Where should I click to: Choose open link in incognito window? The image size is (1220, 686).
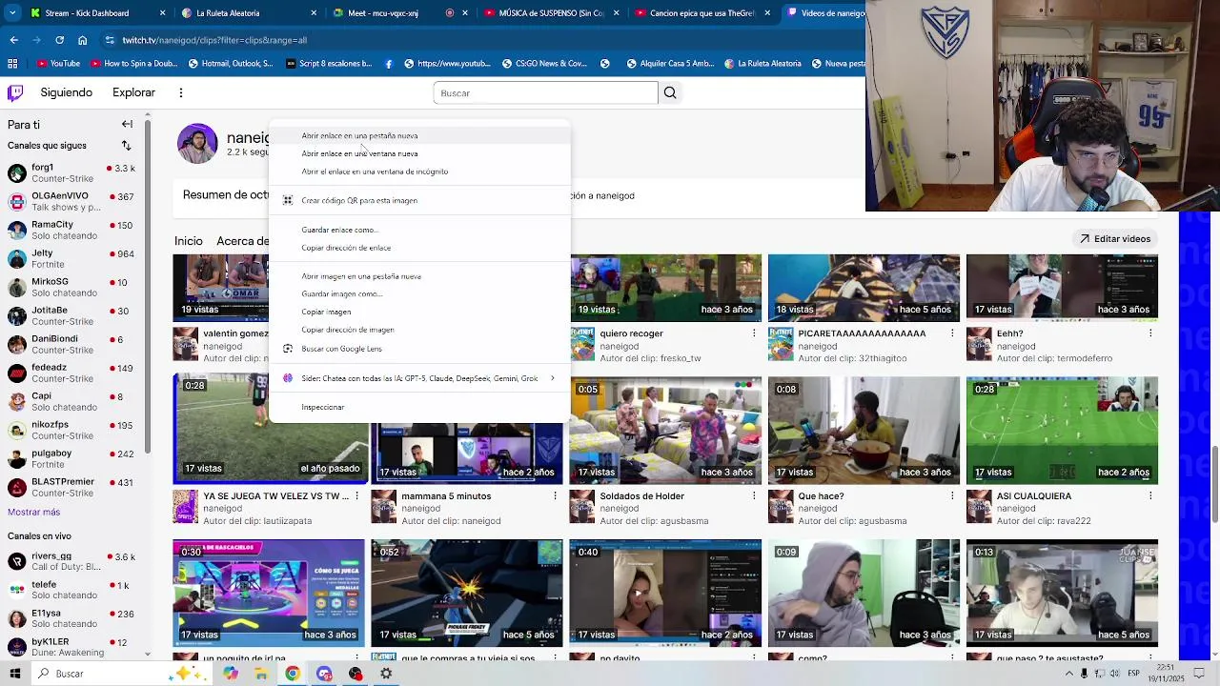419,171
